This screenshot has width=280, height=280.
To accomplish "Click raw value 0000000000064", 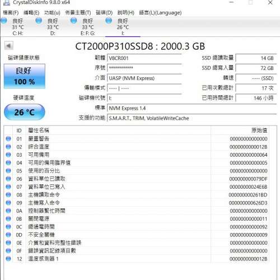I will pos(249,155).
